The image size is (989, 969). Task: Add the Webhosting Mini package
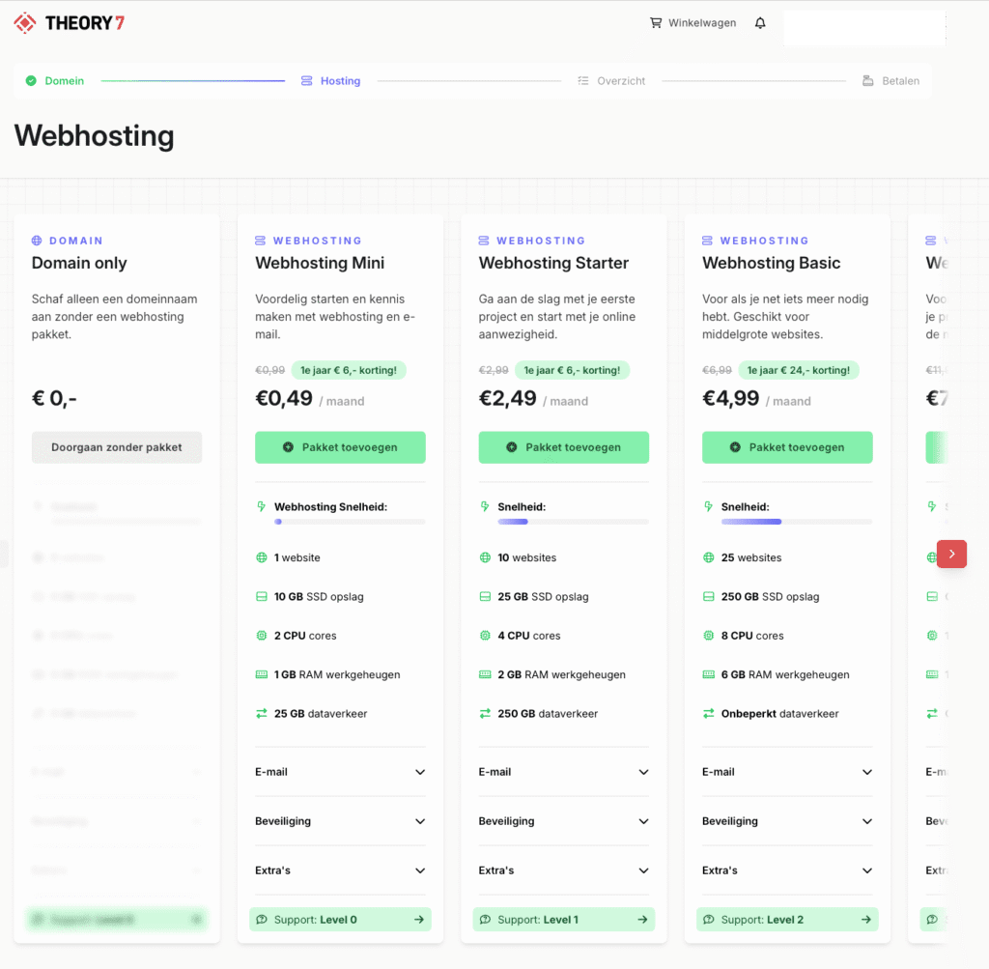point(340,447)
